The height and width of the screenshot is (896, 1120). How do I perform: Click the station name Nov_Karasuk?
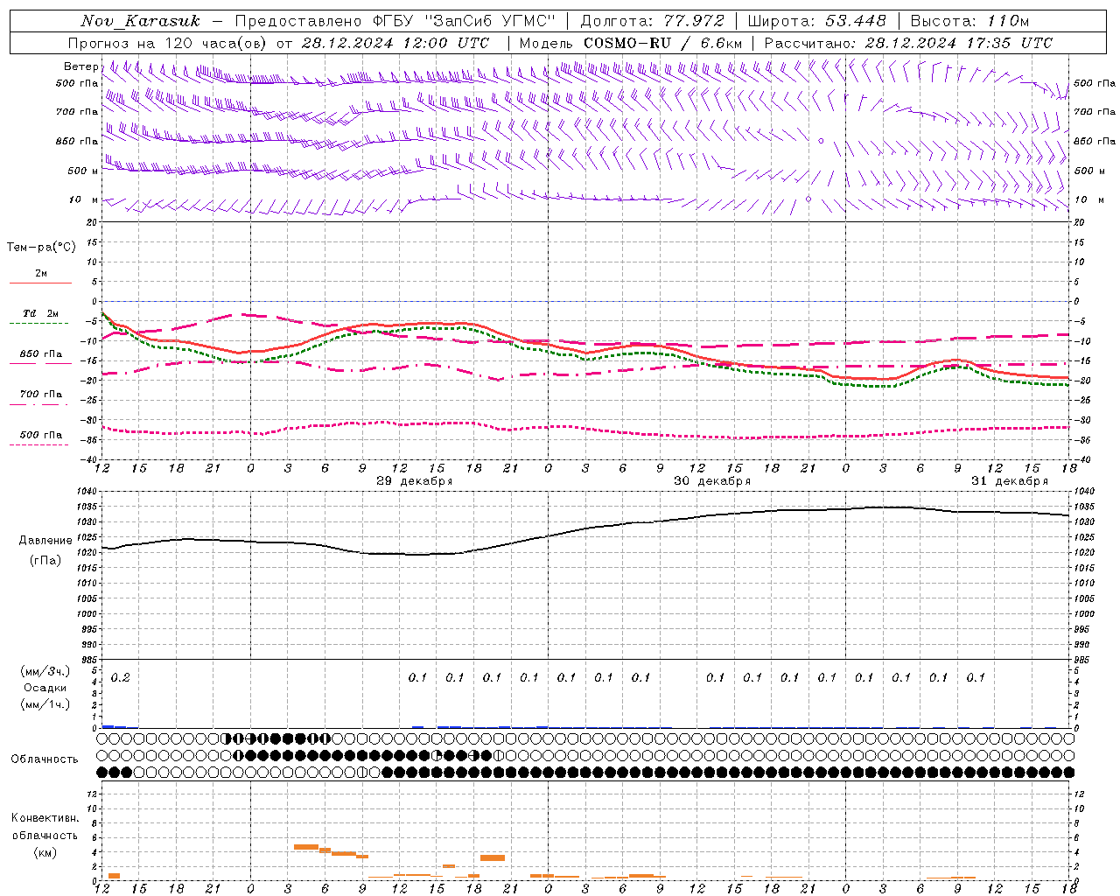140,21
